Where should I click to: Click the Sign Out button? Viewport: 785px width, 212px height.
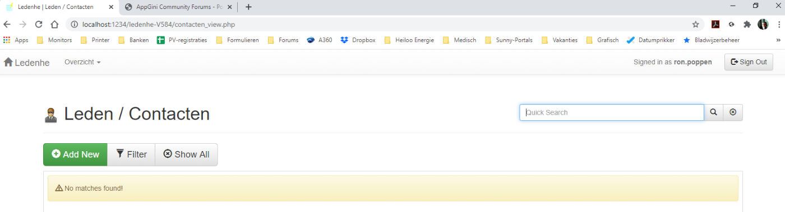[749, 62]
